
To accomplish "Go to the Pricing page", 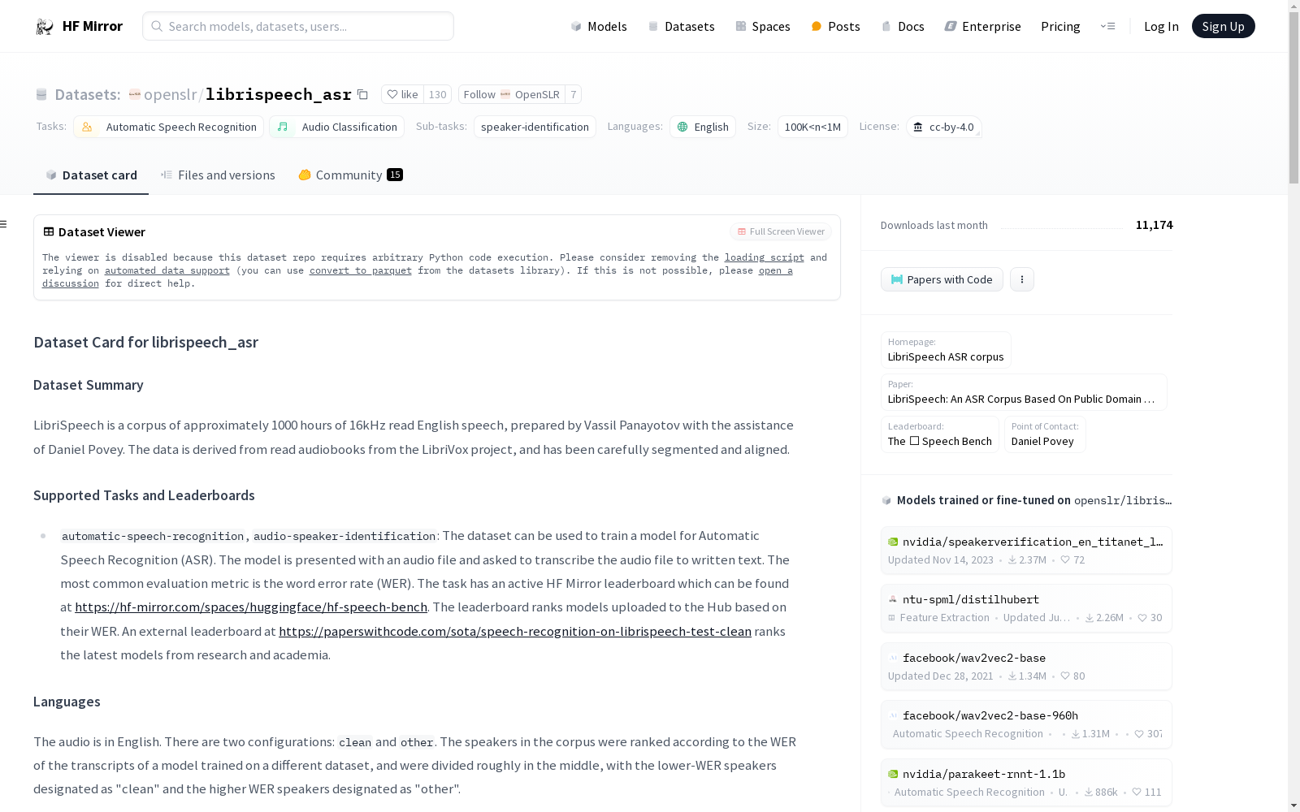I will click(1060, 27).
